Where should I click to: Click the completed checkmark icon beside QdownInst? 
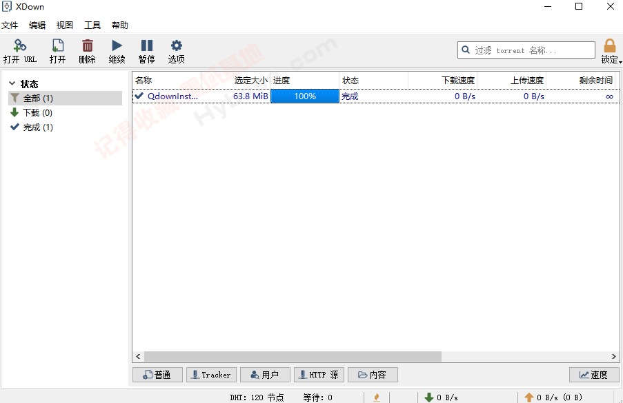[x=139, y=96]
